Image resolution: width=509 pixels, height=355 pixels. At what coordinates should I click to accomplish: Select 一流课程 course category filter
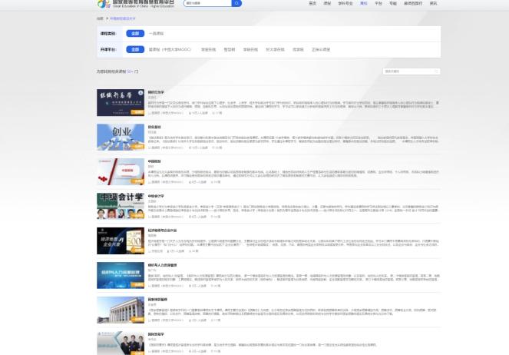pos(156,34)
